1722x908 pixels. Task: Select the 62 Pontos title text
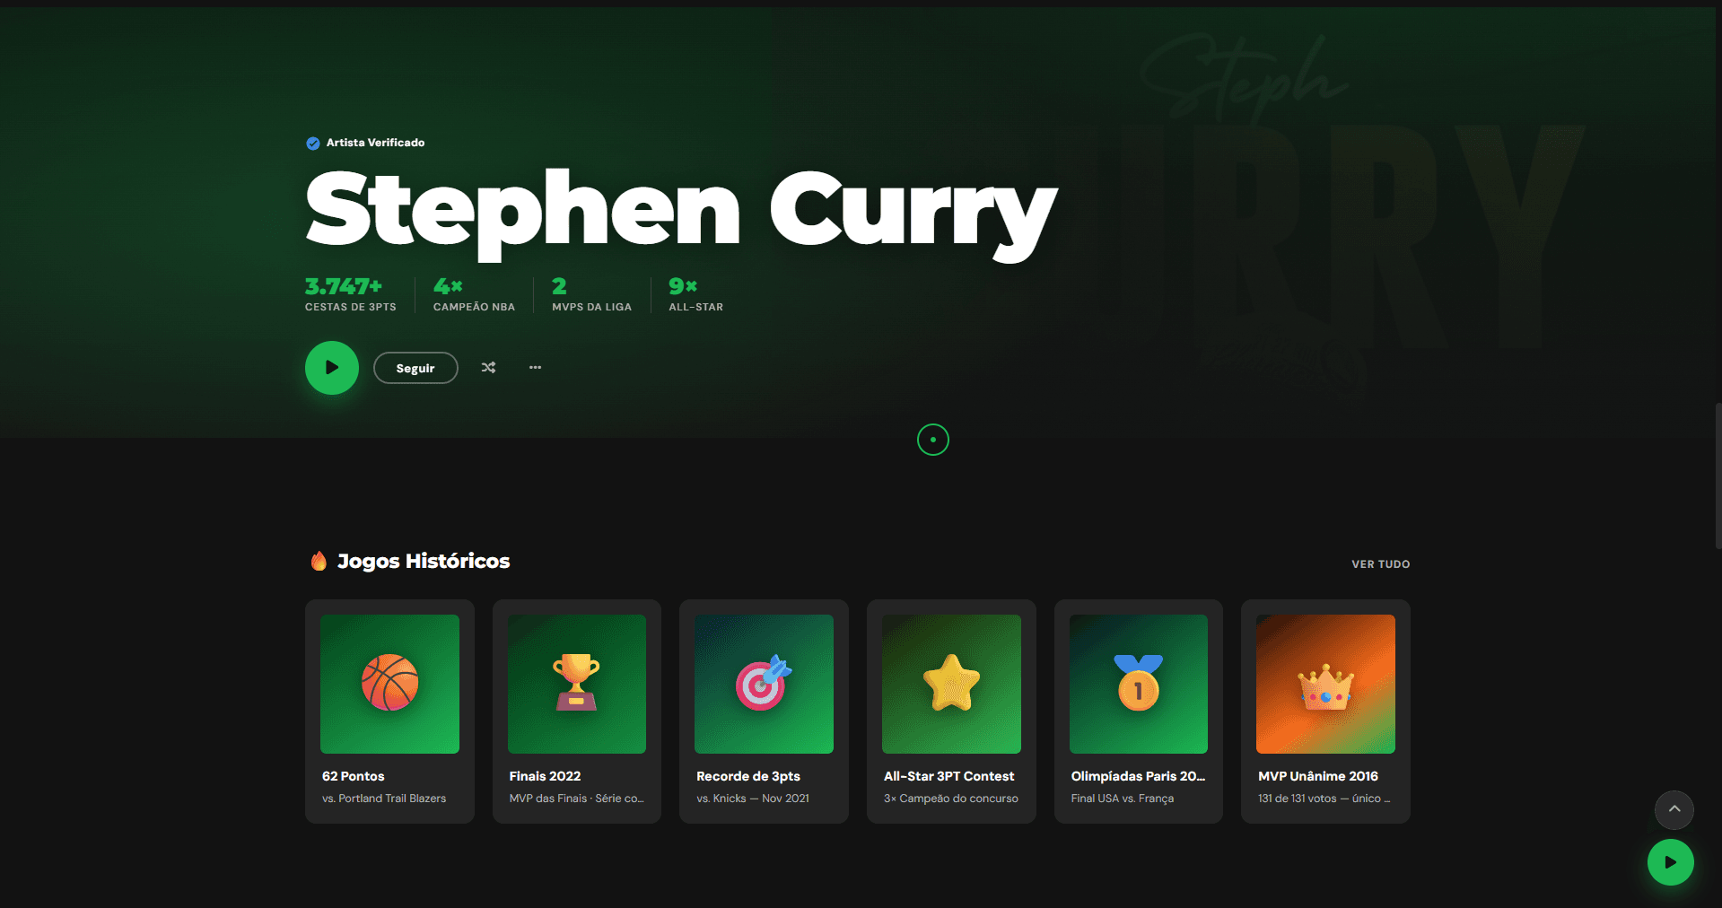click(354, 776)
